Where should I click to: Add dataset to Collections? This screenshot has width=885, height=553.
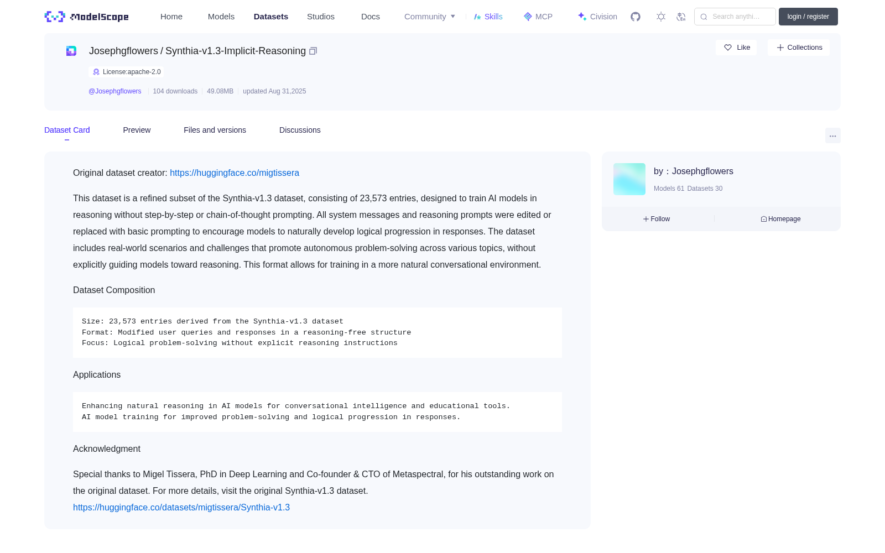(799, 48)
